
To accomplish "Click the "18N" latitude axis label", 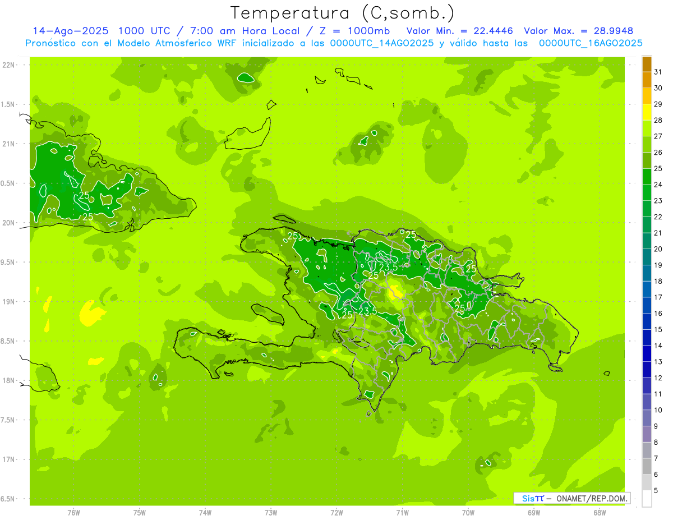I will (9, 380).
